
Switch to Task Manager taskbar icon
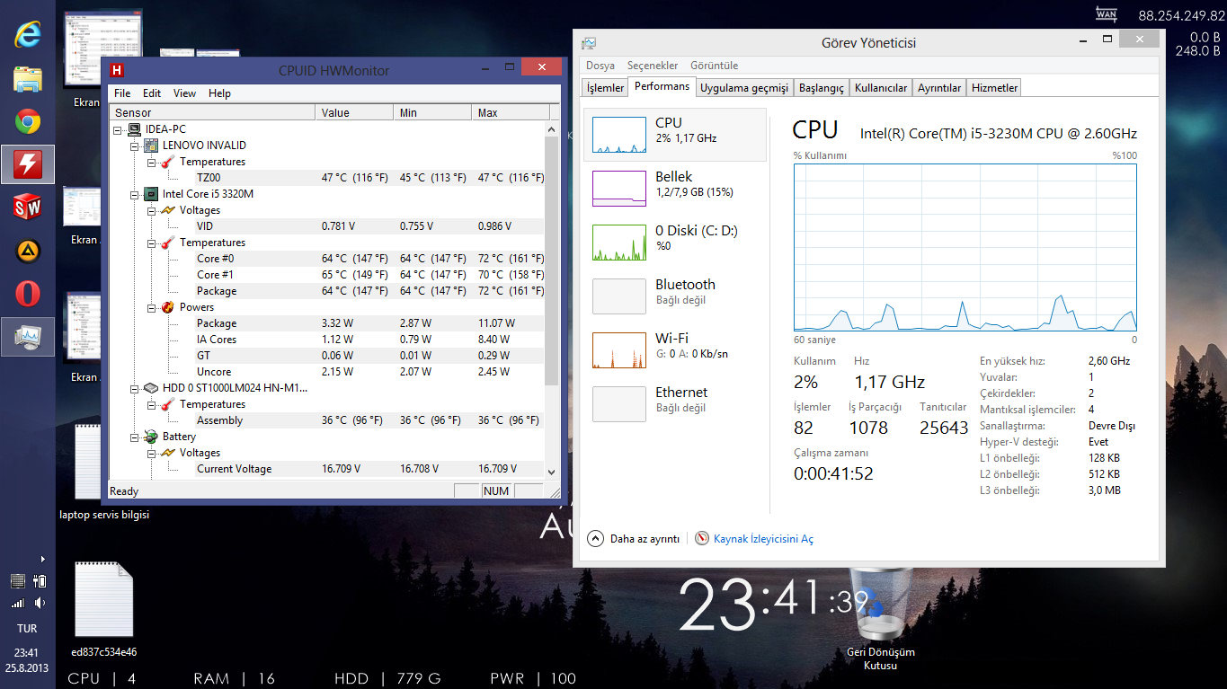coord(28,337)
